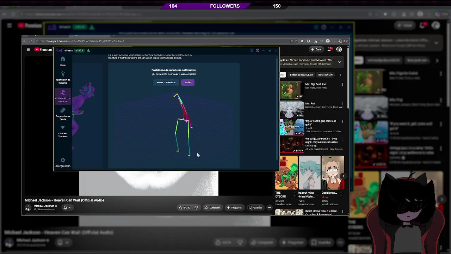This screenshot has height=254, width=451.
Task: Open Connect Trackers in SlimeVR sidebar
Action: coord(63,131)
